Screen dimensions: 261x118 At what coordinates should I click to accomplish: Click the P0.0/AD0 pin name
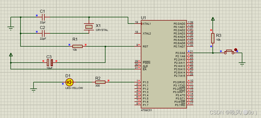click(x=179, y=24)
